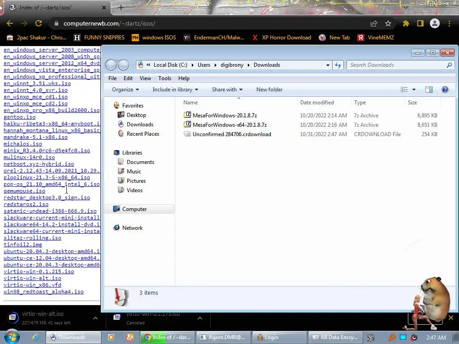Open the Windows Start orb
The width and height of the screenshot is (459, 344).
12,337
